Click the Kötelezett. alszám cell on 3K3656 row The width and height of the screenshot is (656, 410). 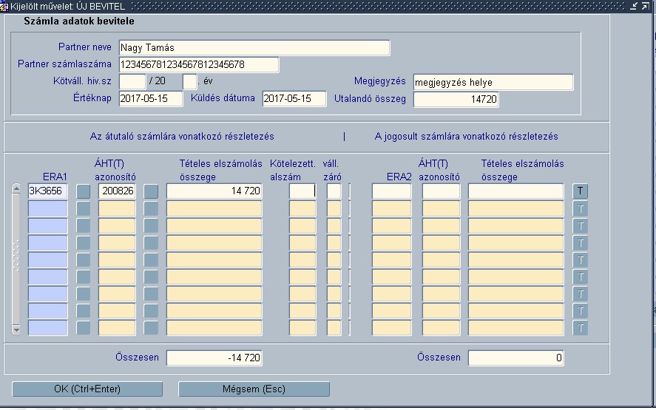click(x=302, y=191)
